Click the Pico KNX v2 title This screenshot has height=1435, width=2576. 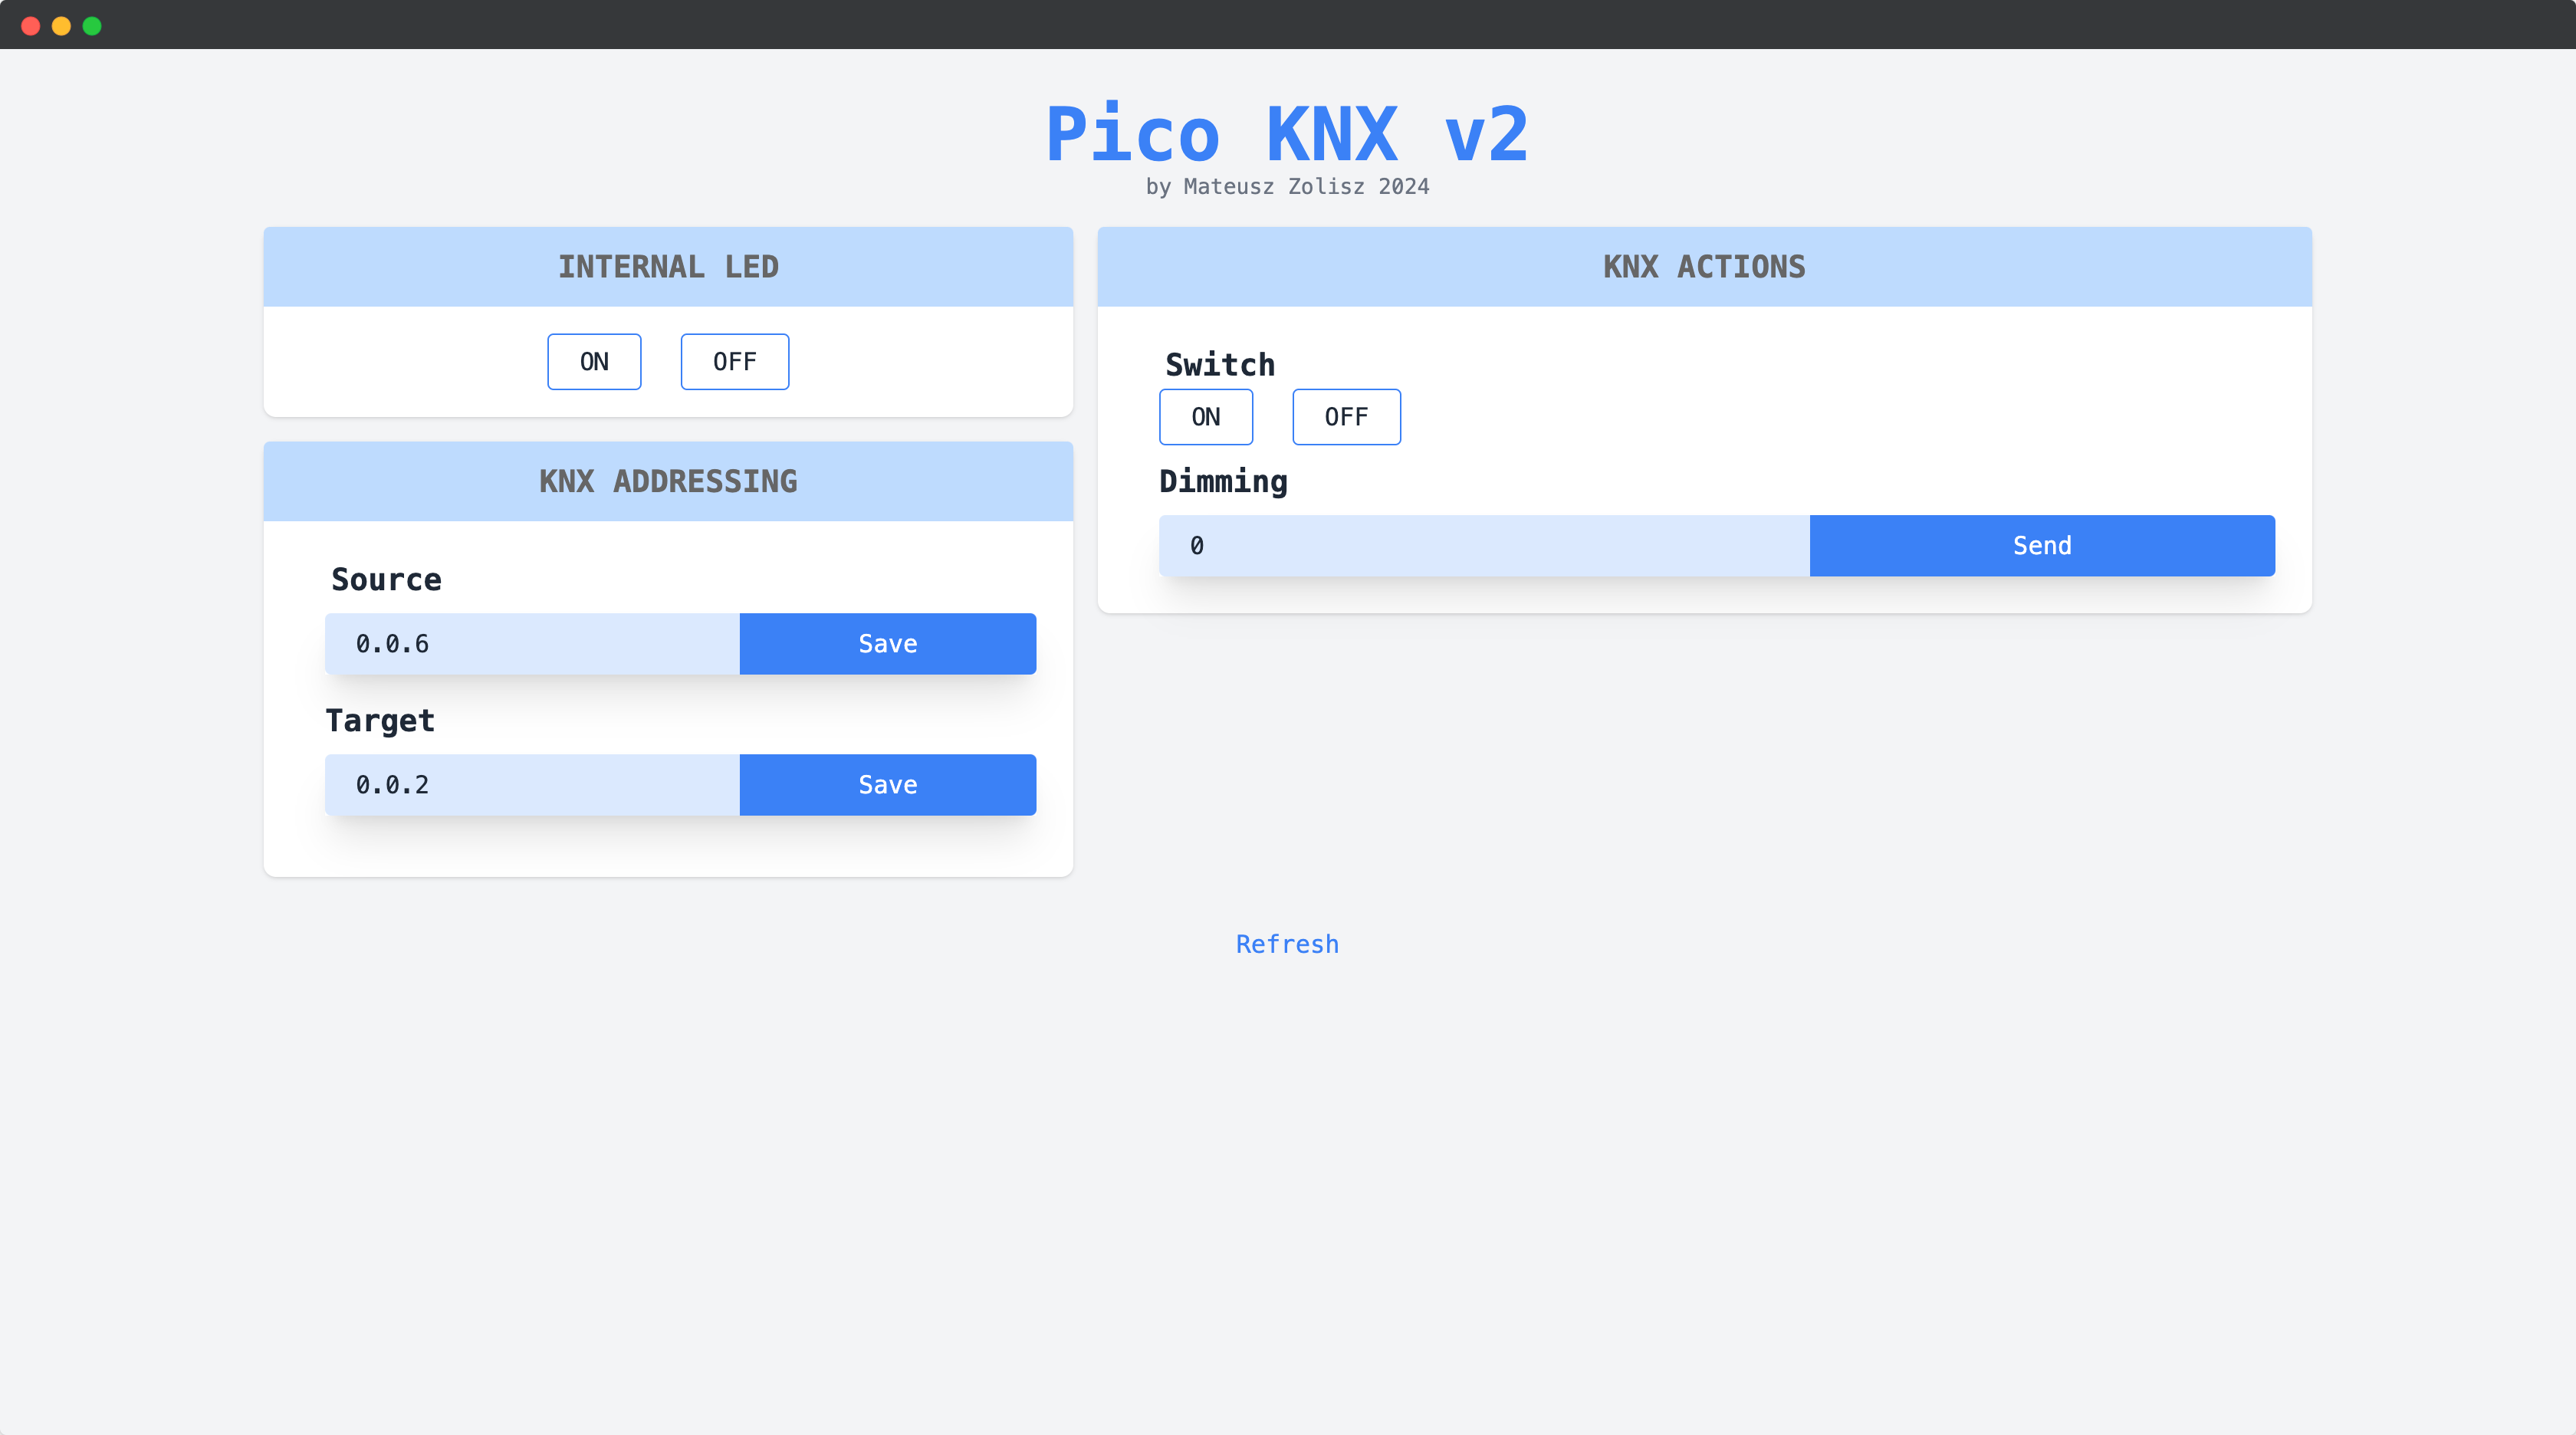[x=1287, y=134]
